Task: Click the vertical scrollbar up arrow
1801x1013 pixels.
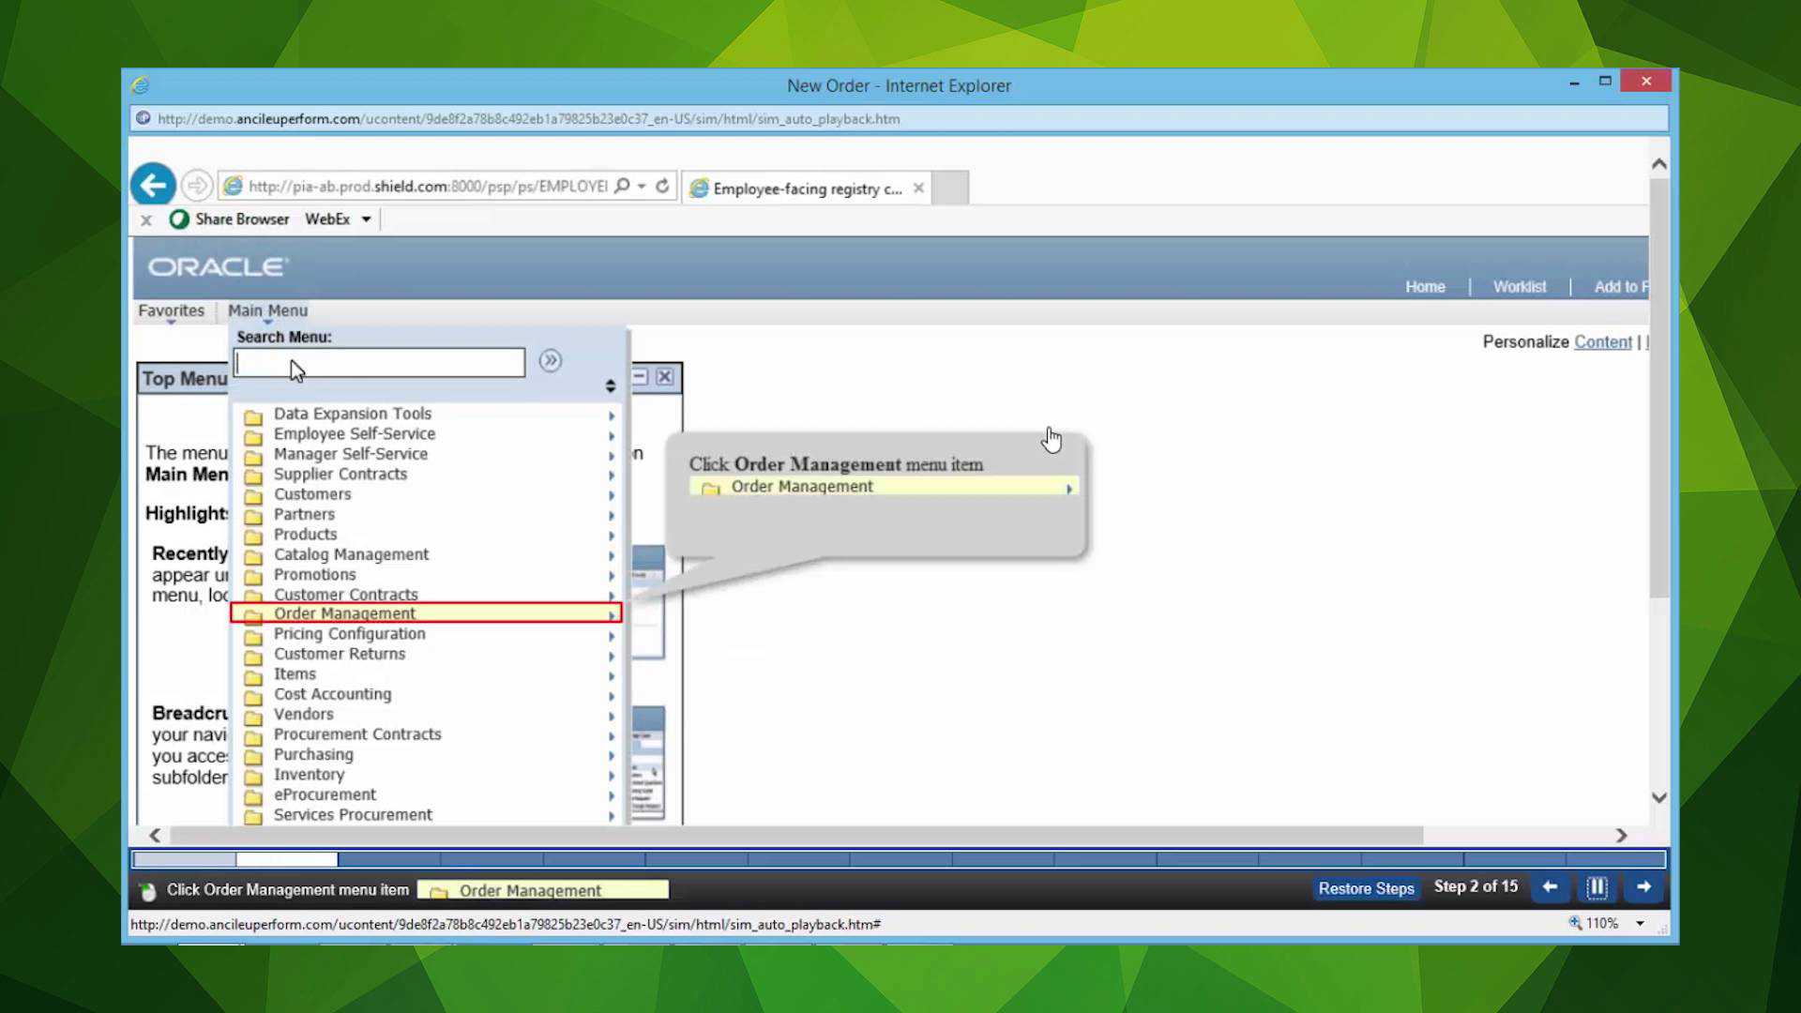Action: pyautogui.click(x=1659, y=164)
